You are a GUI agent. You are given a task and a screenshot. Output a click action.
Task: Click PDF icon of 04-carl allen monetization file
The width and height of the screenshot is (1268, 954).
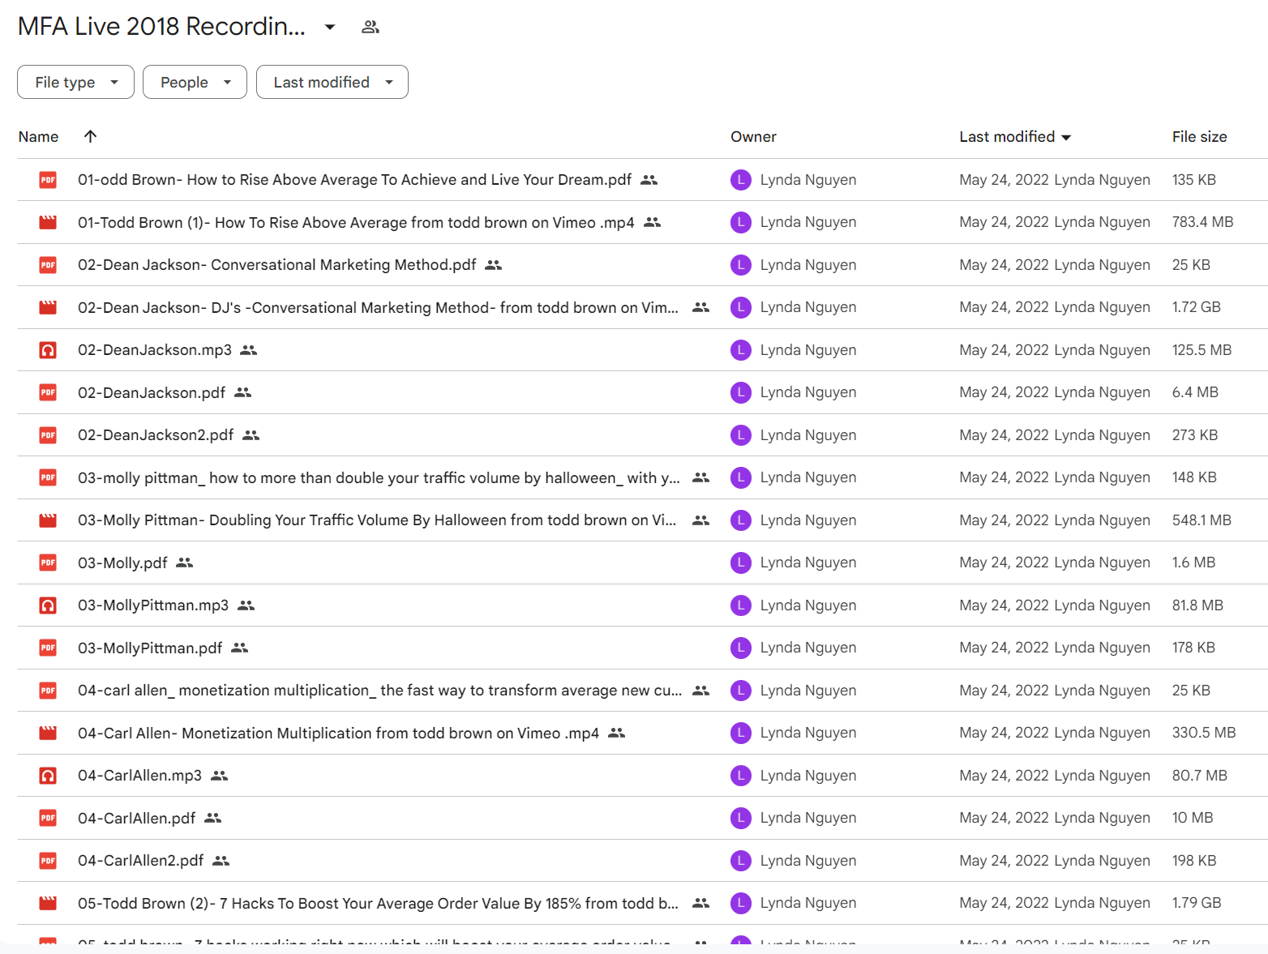coord(48,691)
